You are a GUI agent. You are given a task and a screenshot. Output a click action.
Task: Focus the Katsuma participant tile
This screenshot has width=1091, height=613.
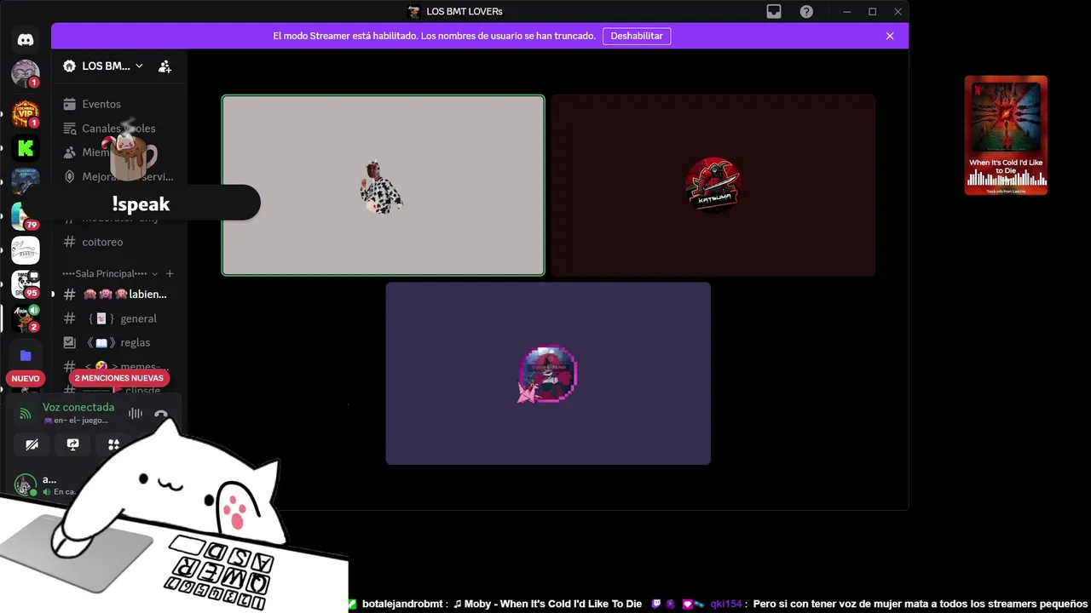tap(713, 186)
